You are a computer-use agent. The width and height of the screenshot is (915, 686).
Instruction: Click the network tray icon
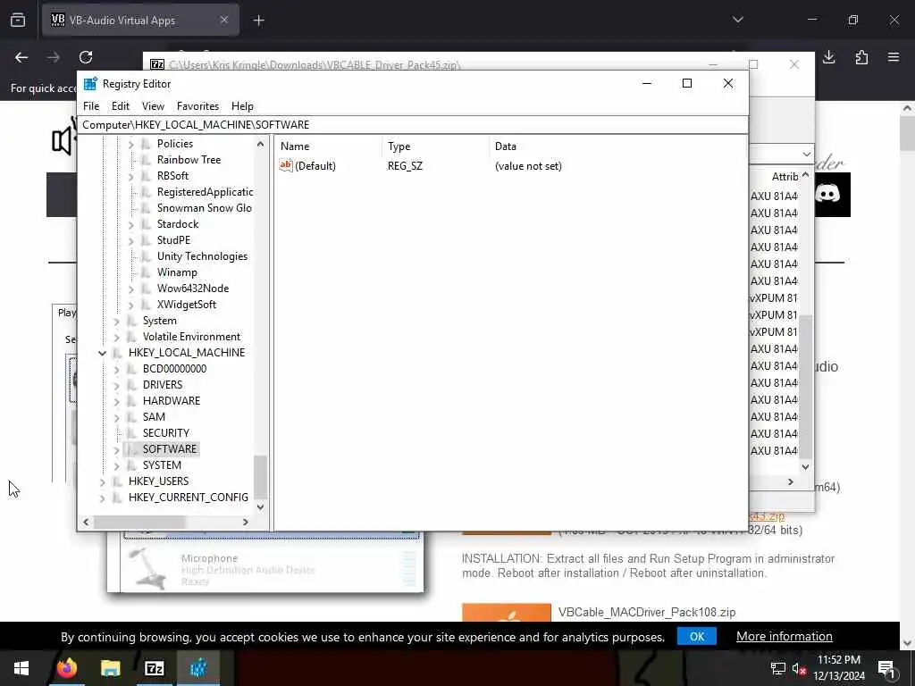(x=778, y=668)
